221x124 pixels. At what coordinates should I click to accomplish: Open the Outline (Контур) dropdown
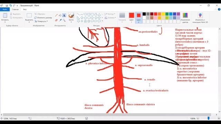110,14
